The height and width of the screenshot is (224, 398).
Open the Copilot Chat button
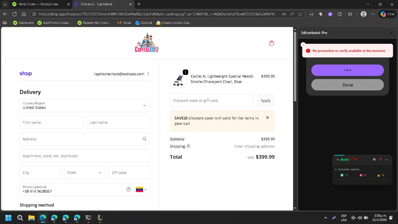click(x=387, y=14)
